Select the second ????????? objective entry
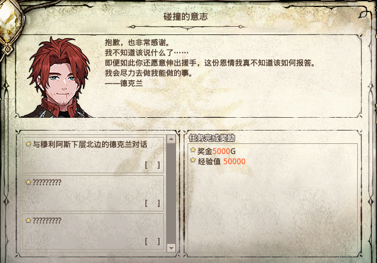Screen dimensions: 377x263 (93, 193)
